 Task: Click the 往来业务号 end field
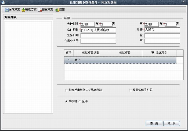(162, 41)
